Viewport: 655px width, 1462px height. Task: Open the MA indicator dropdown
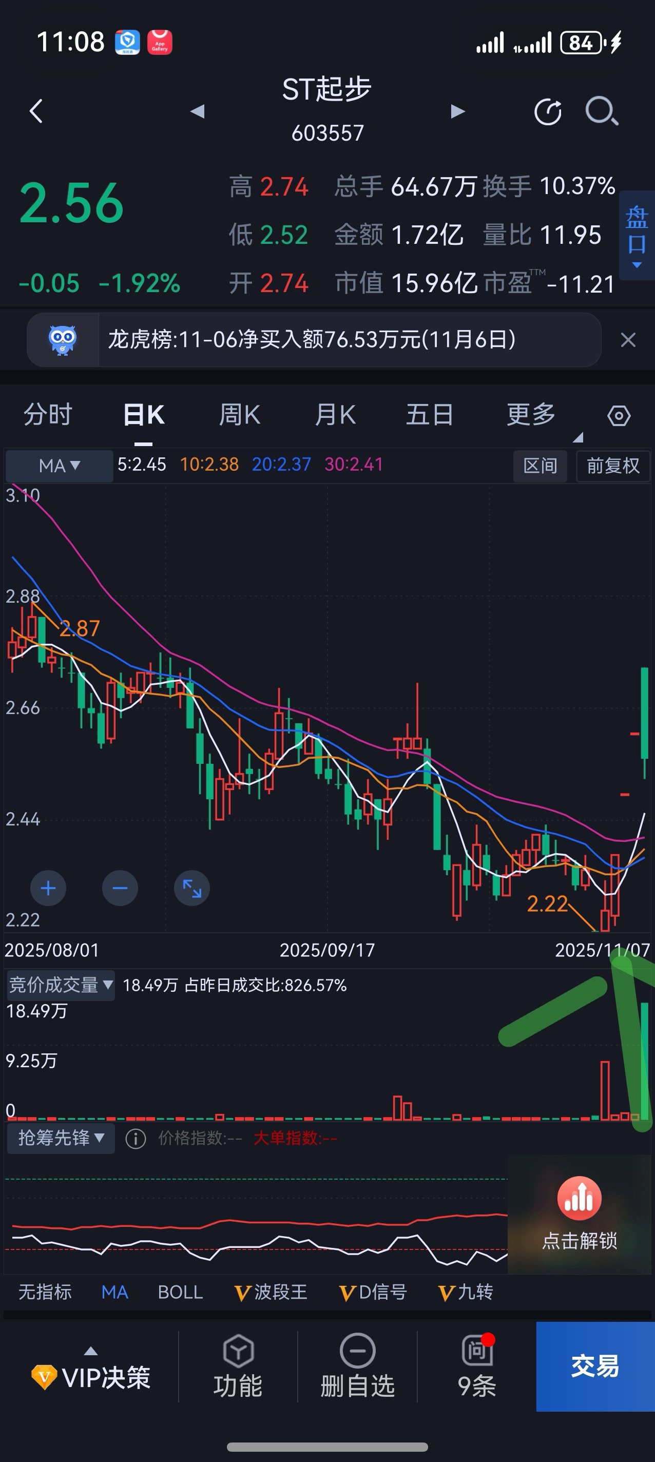(59, 466)
